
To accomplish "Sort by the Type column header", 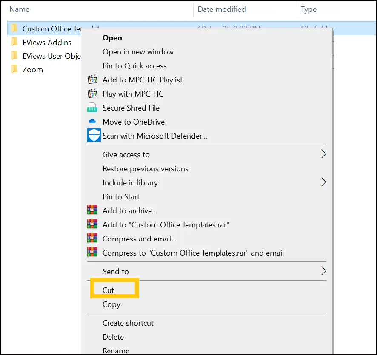I will click(x=308, y=9).
